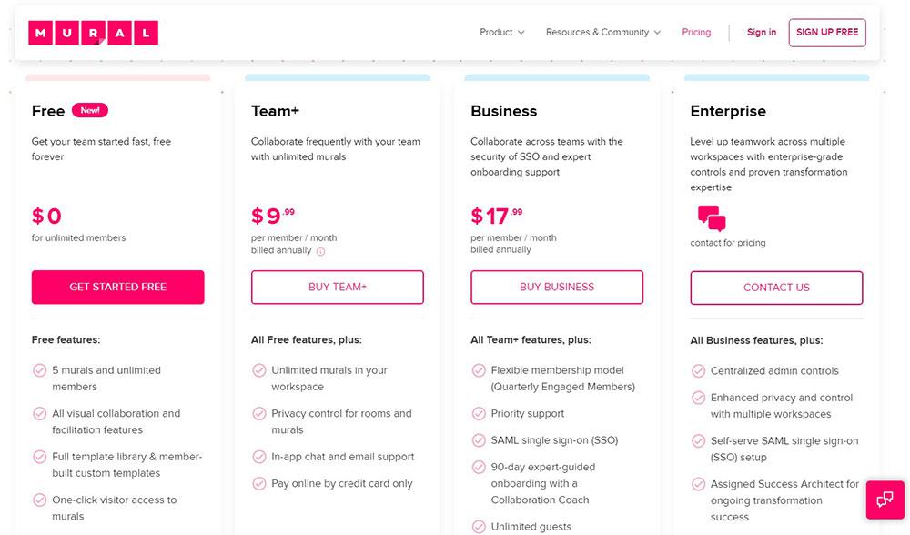Click the CONTACT US button
The image size is (910, 535).
[x=776, y=288]
